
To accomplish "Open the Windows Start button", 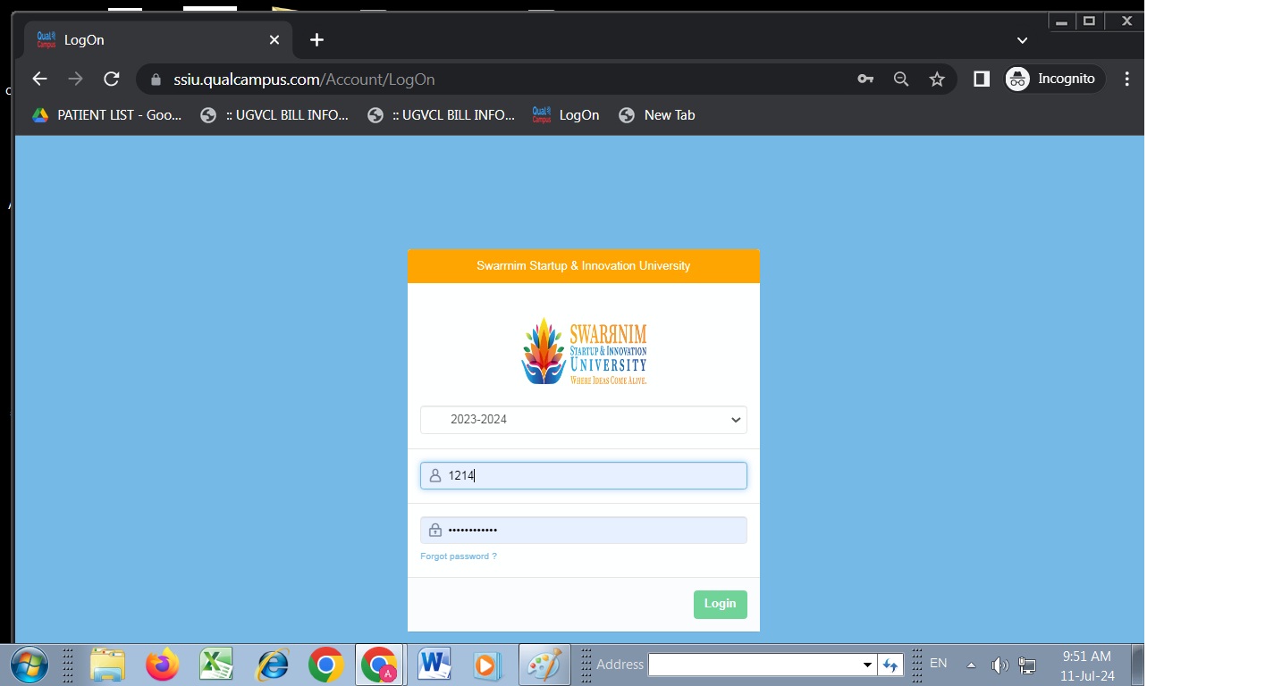I will (28, 665).
